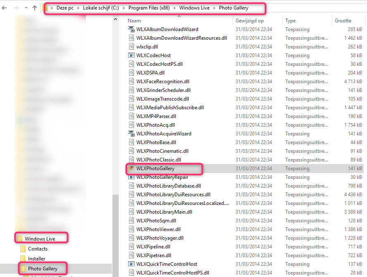The height and width of the screenshot is (277, 367).
Task: Select wlxclip.dll file icon
Action: [131, 47]
